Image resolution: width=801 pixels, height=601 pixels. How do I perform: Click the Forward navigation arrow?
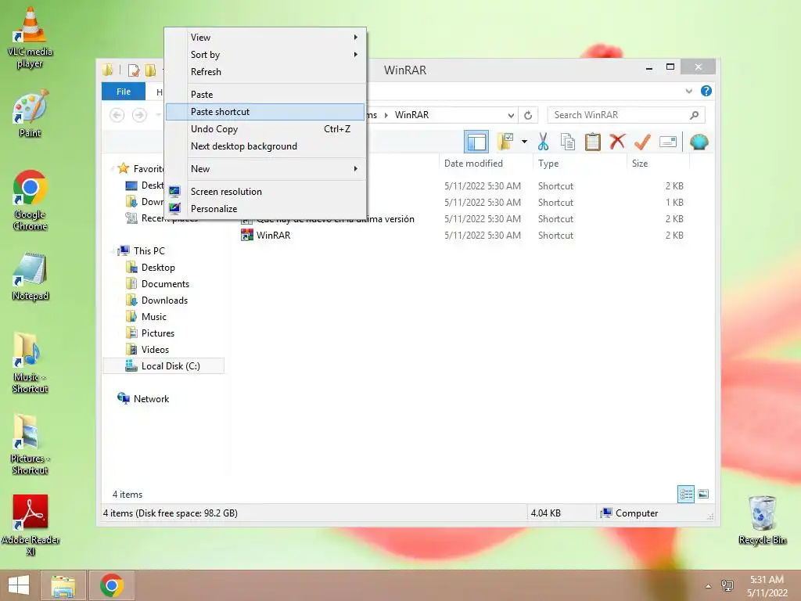139,115
